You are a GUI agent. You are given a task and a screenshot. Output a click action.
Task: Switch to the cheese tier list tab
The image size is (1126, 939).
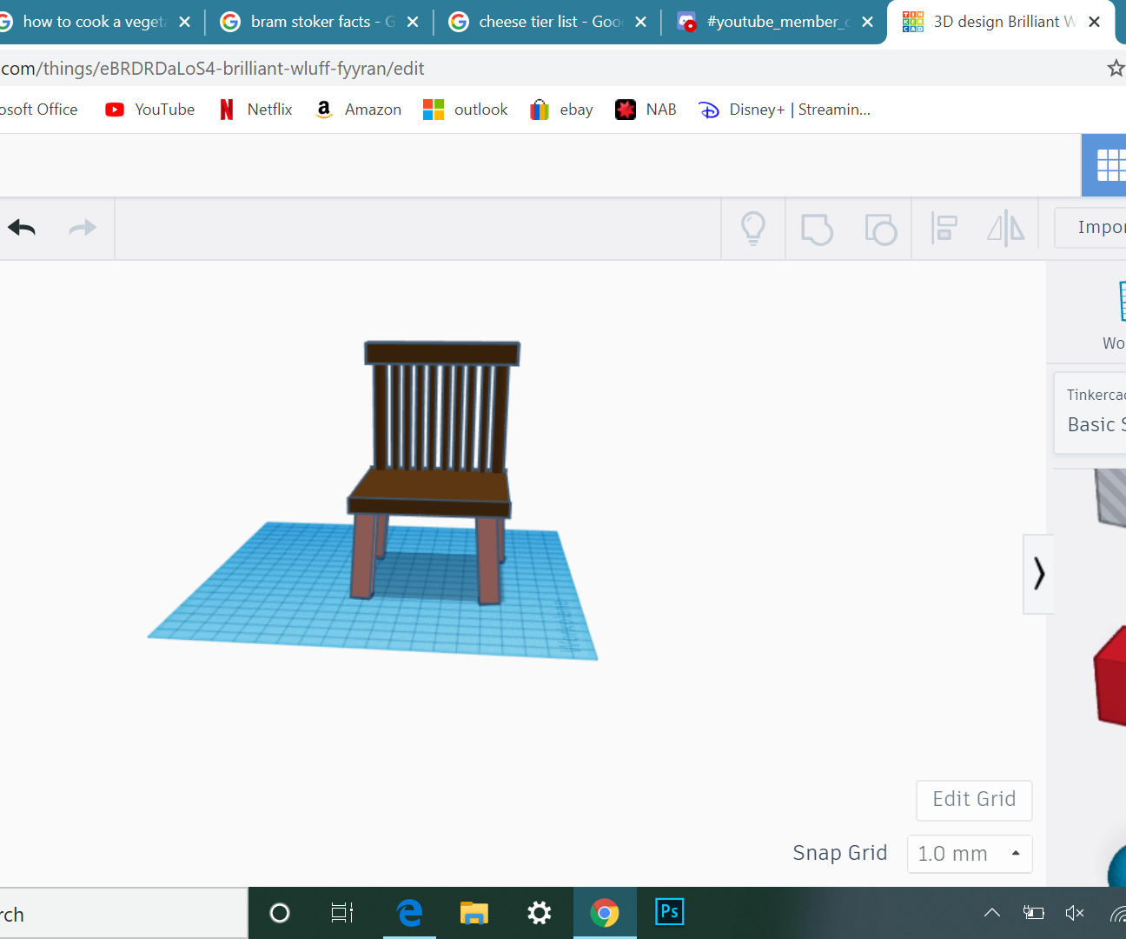click(545, 21)
